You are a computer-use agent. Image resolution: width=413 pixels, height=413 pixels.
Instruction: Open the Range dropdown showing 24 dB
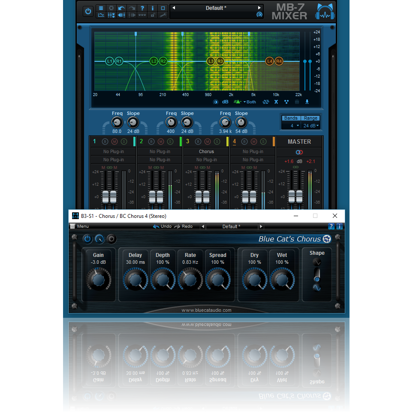(x=310, y=125)
